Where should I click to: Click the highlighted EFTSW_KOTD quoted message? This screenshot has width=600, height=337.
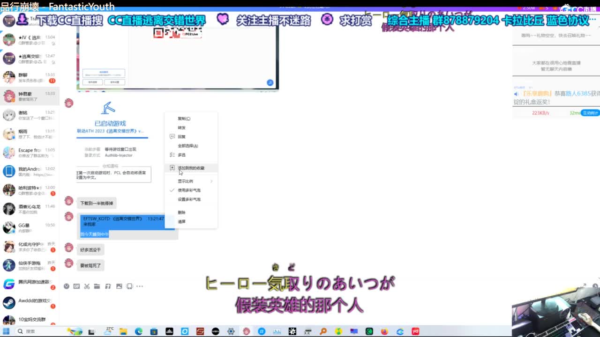tap(127, 221)
